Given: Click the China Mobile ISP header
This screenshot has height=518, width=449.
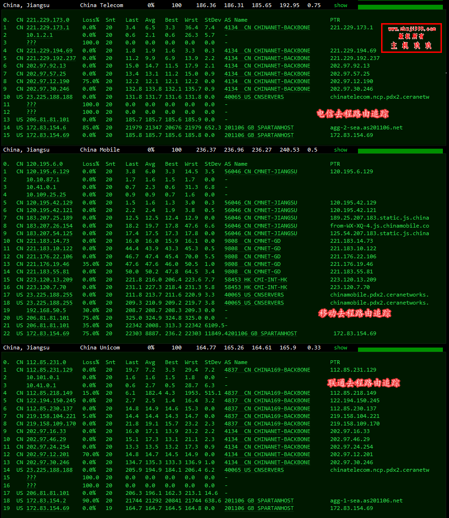Looking at the screenshot, I should tap(100, 150).
